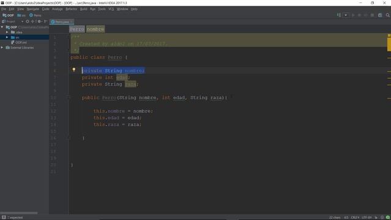Click this.nombre assignment line
The image size is (391, 220).
(123, 111)
